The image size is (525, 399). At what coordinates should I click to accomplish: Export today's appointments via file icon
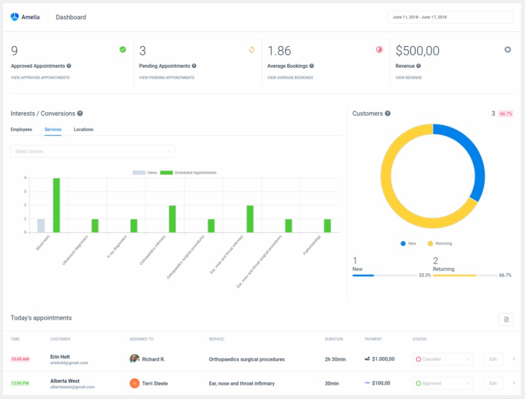coord(506,319)
